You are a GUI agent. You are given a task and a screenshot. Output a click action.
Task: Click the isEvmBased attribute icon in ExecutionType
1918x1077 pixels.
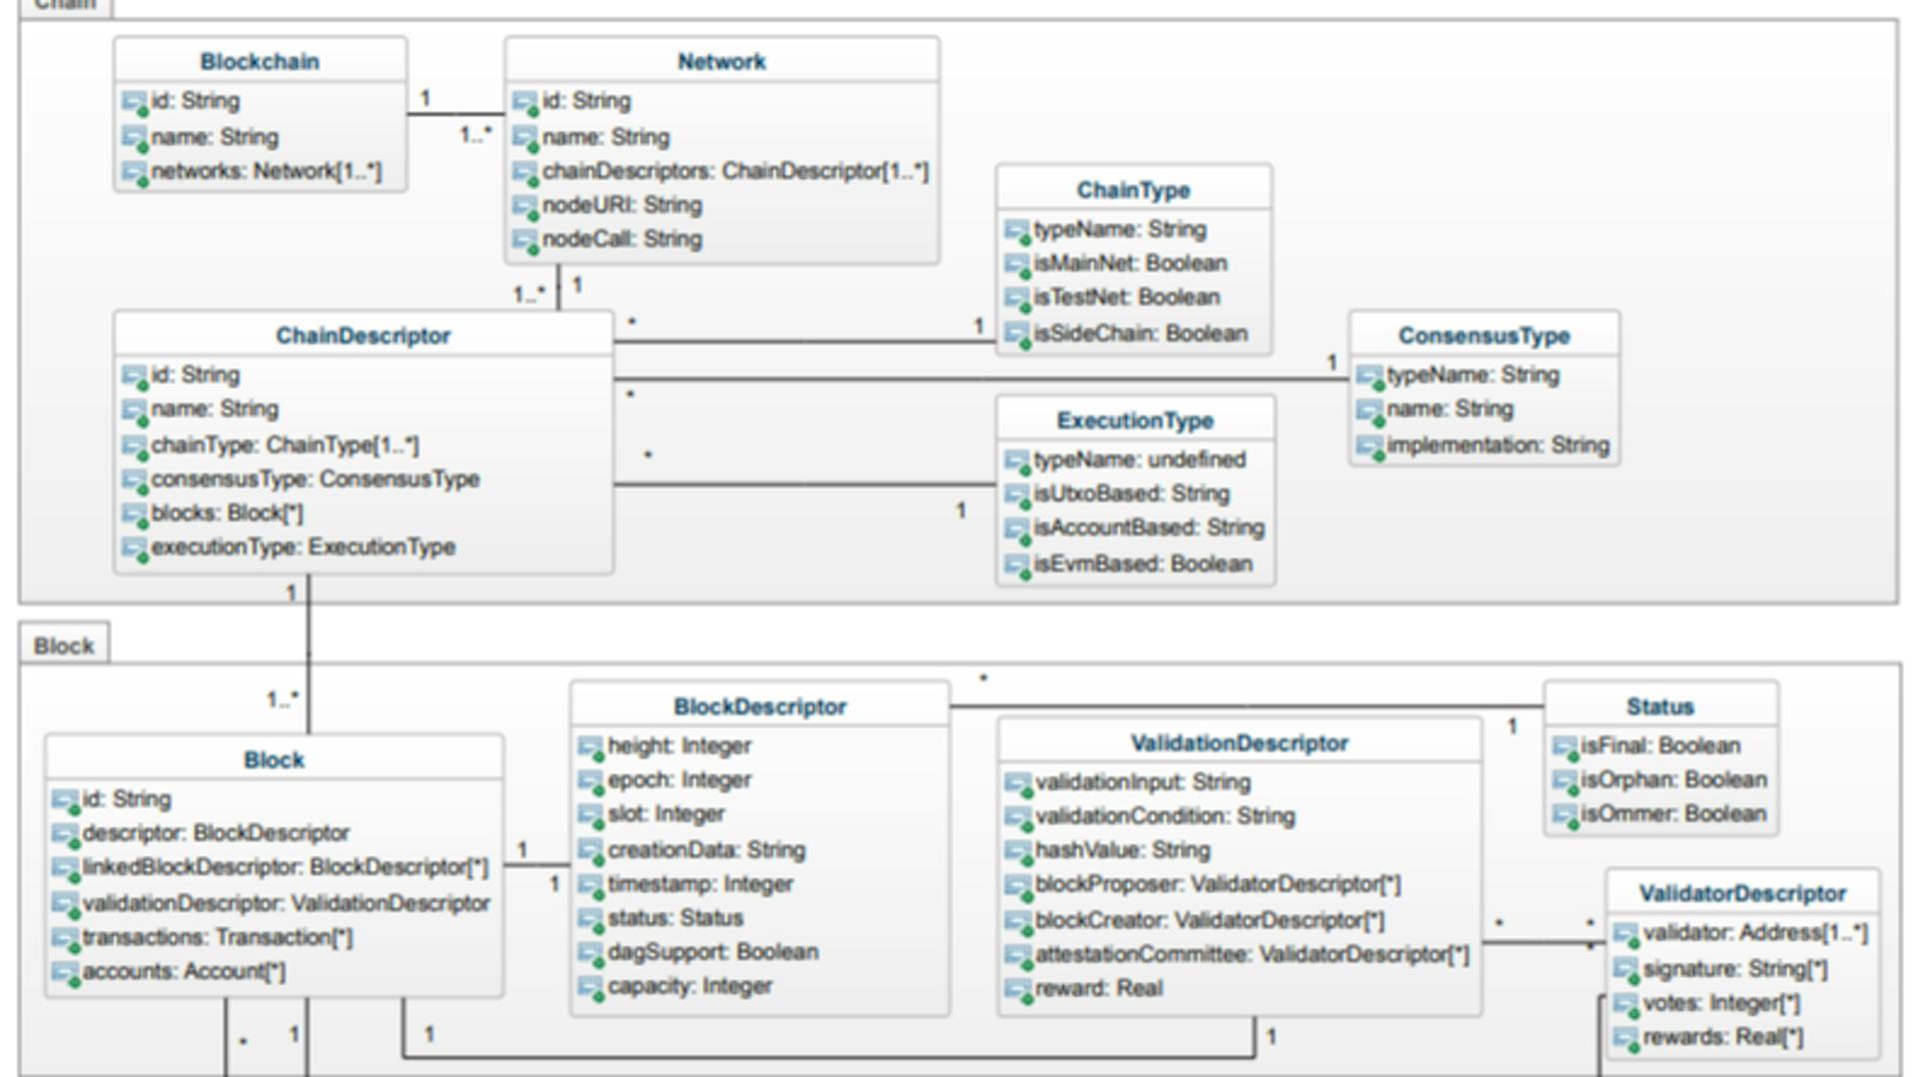[1015, 562]
